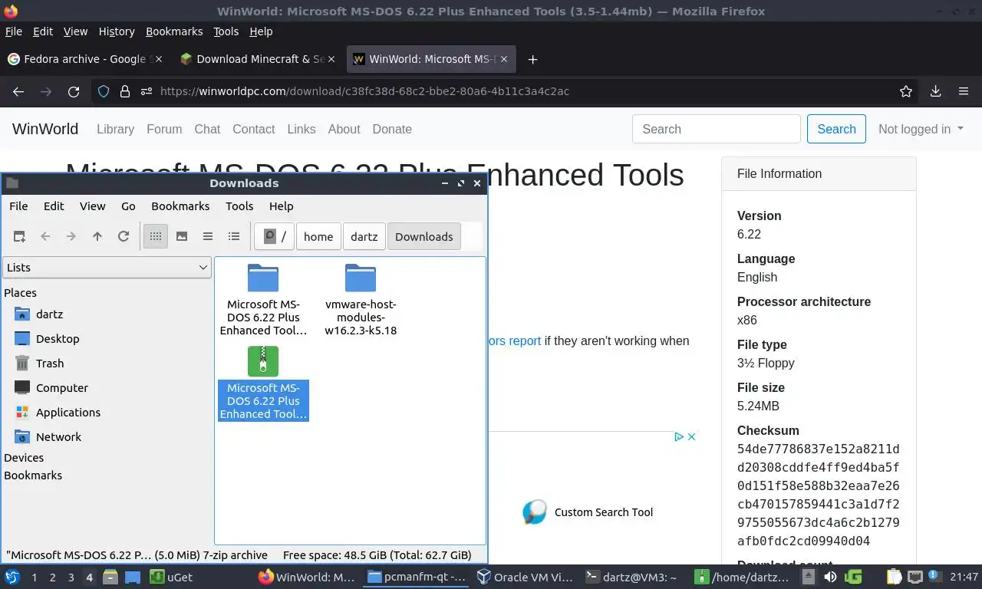Jump to root path button
The width and height of the screenshot is (982, 589).
275,236
